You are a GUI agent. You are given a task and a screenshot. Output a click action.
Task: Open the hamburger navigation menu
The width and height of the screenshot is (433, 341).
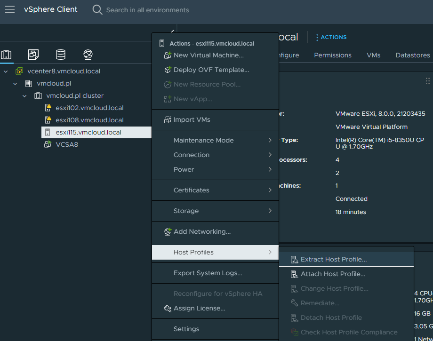click(x=10, y=10)
